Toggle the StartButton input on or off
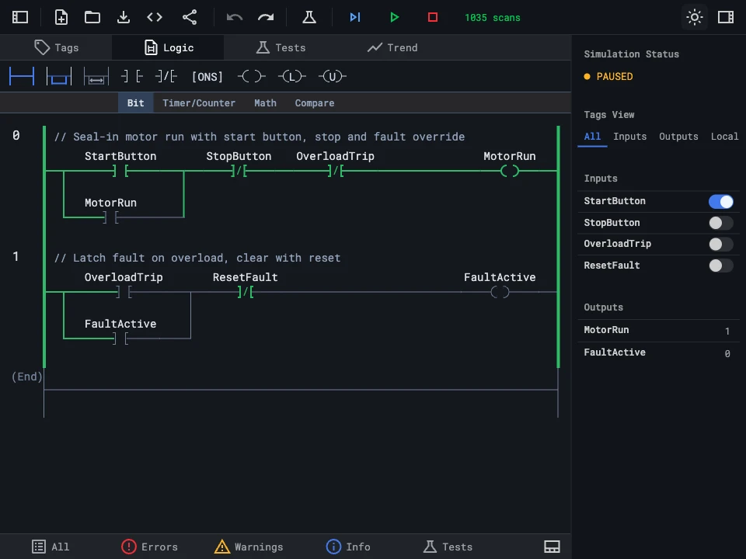Screen dimensions: 746x559 point(720,201)
